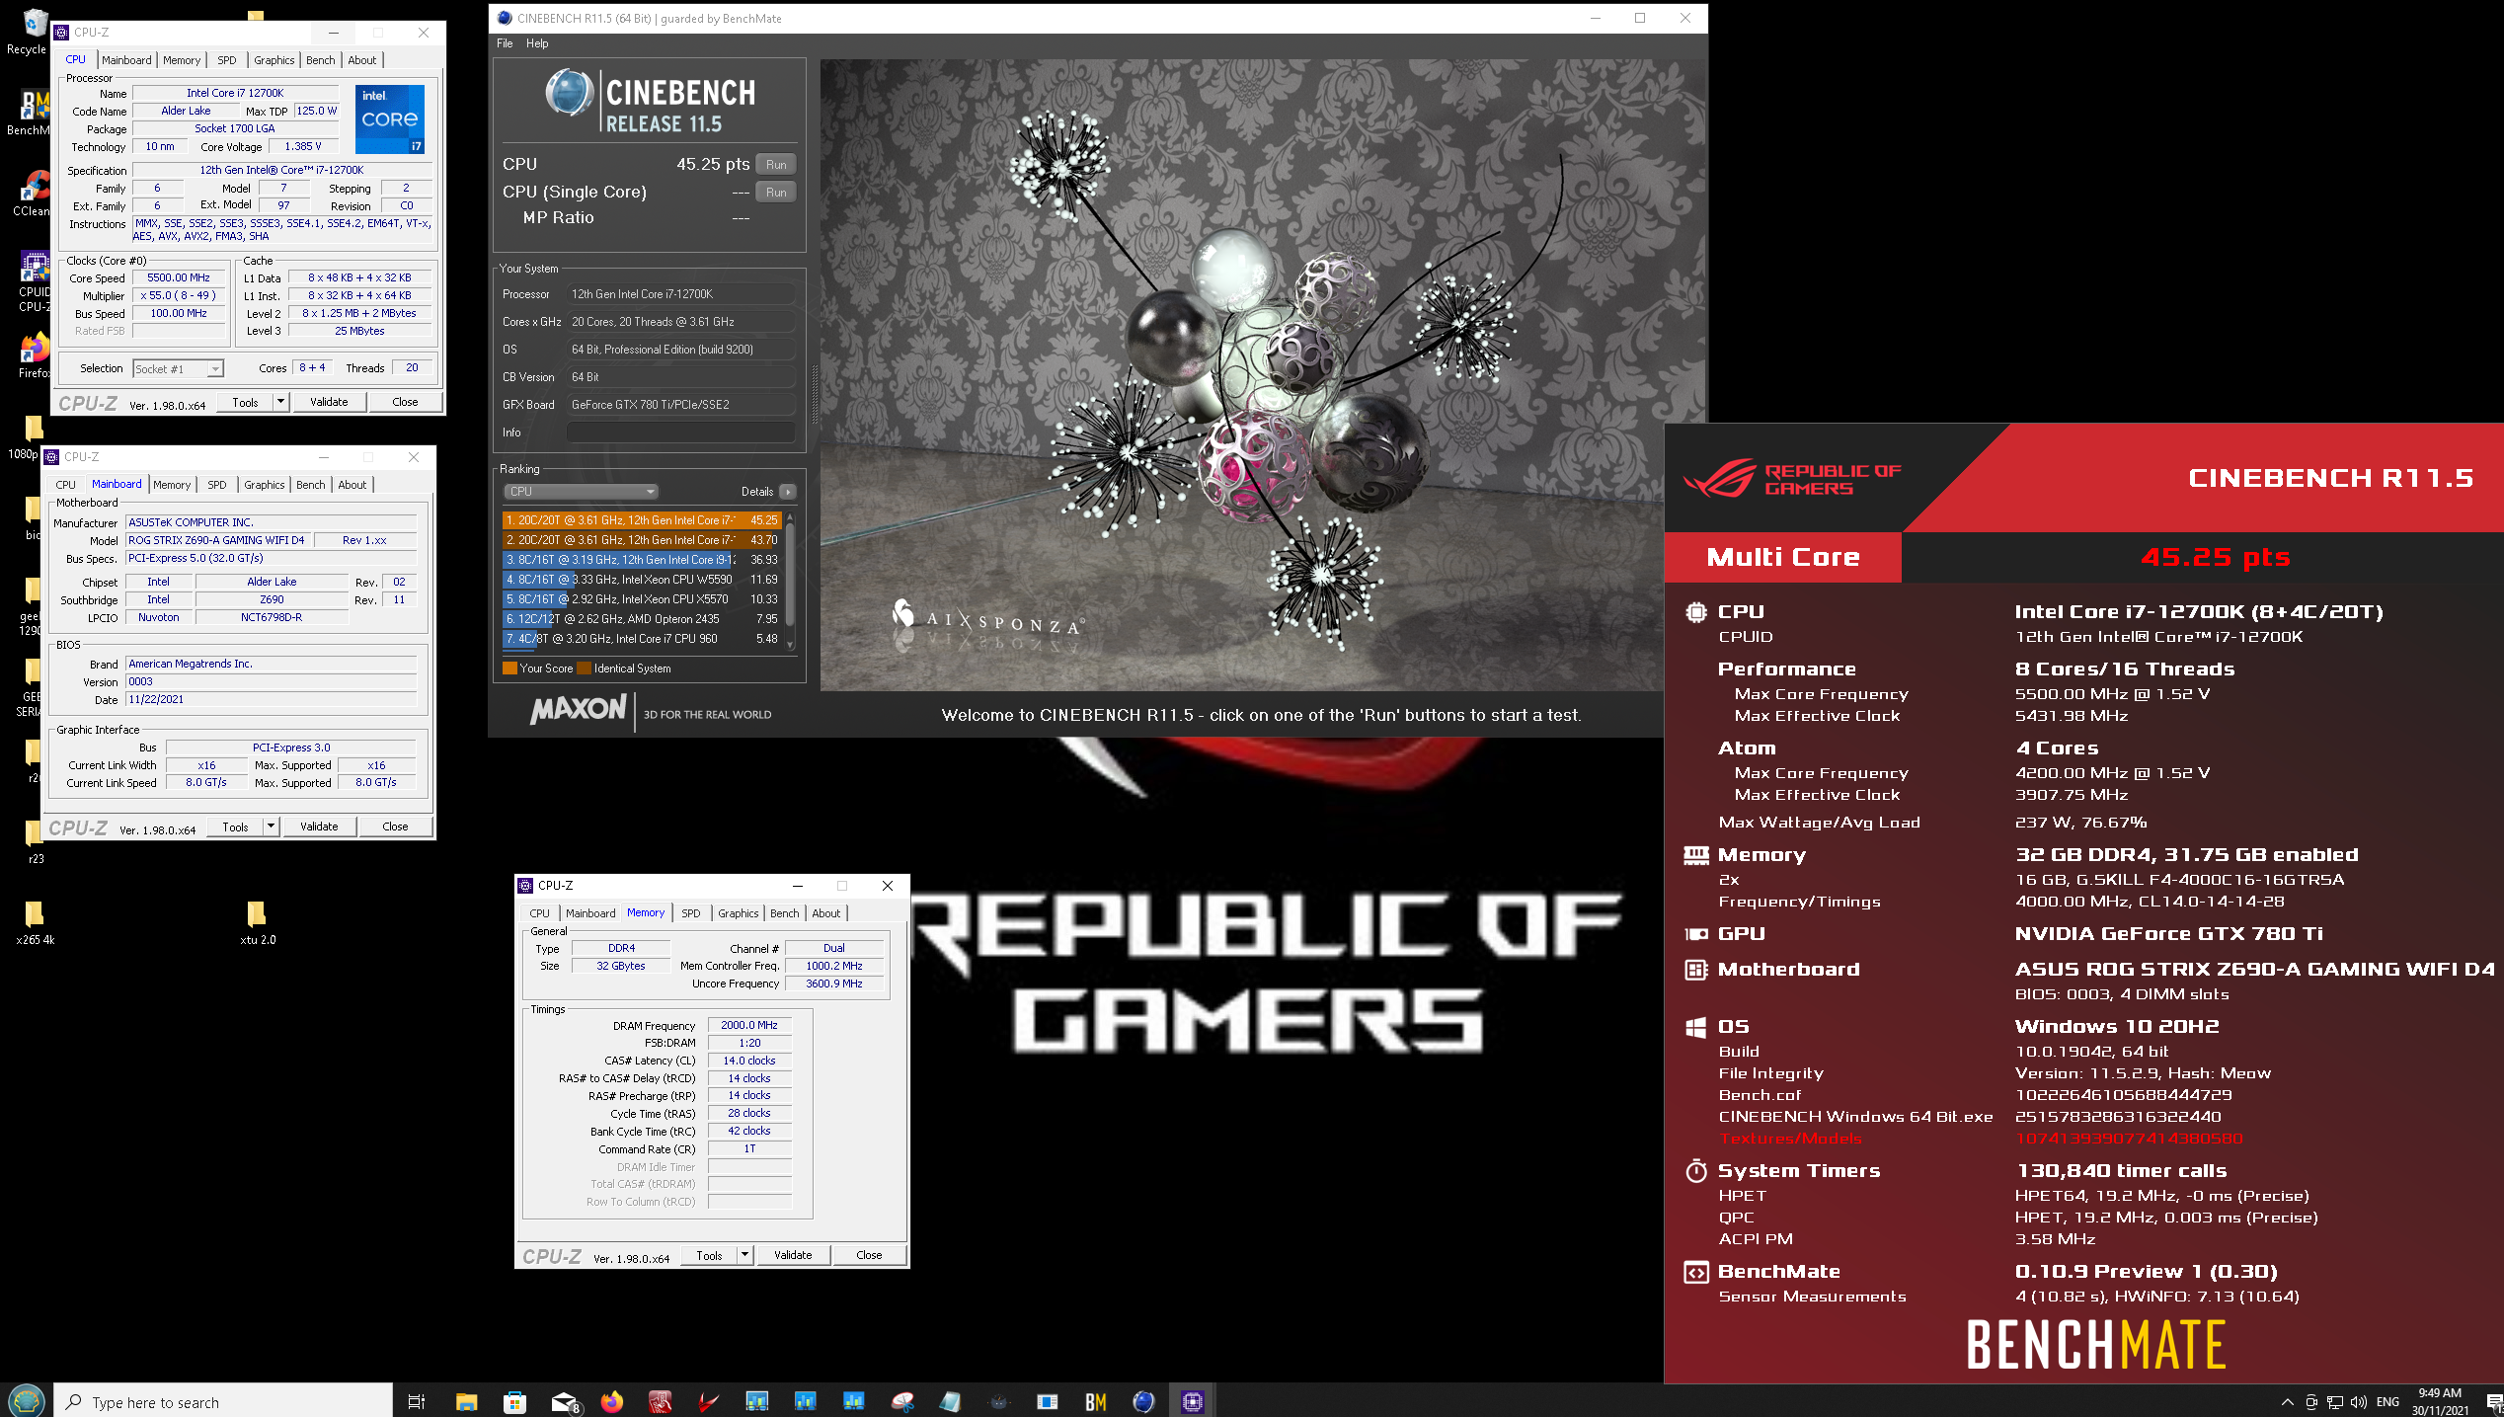Select ranking row 1 scoring 45.25
This screenshot has width=2504, height=1417.
[x=642, y=520]
